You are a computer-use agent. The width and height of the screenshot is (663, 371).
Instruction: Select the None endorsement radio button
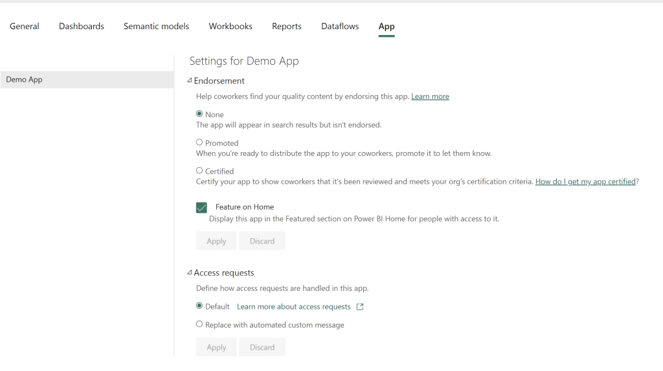click(199, 114)
